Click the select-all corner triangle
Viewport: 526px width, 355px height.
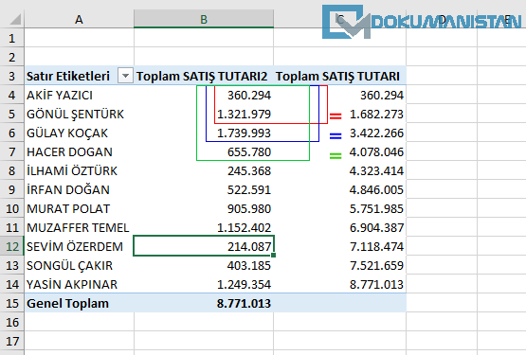[15, 19]
